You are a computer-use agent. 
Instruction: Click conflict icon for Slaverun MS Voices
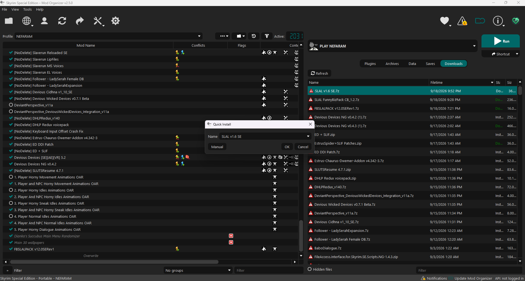(177, 65)
